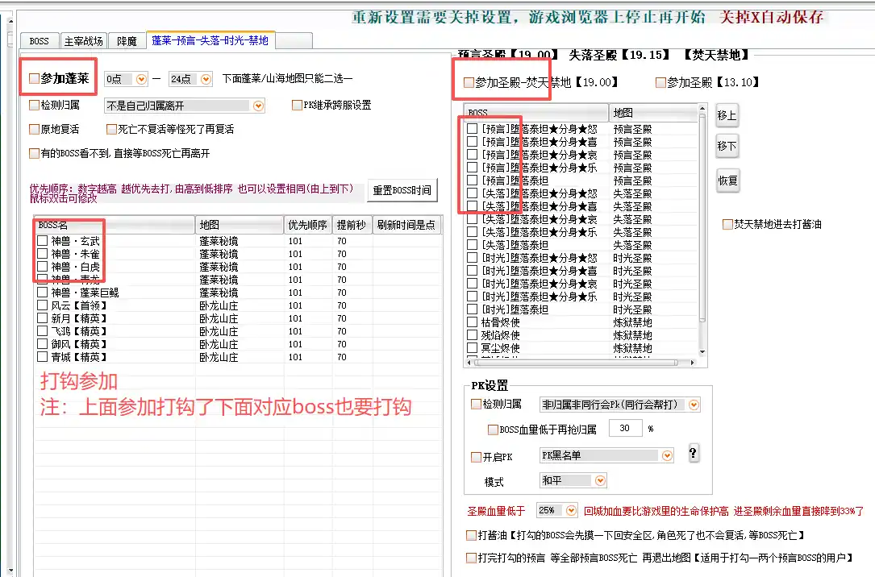
Task: Check 死亡不复活等怪死了再复活
Action: 111,129
